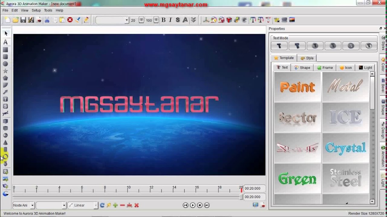
Task: Select the arrow pointer tool
Action: tap(5, 33)
